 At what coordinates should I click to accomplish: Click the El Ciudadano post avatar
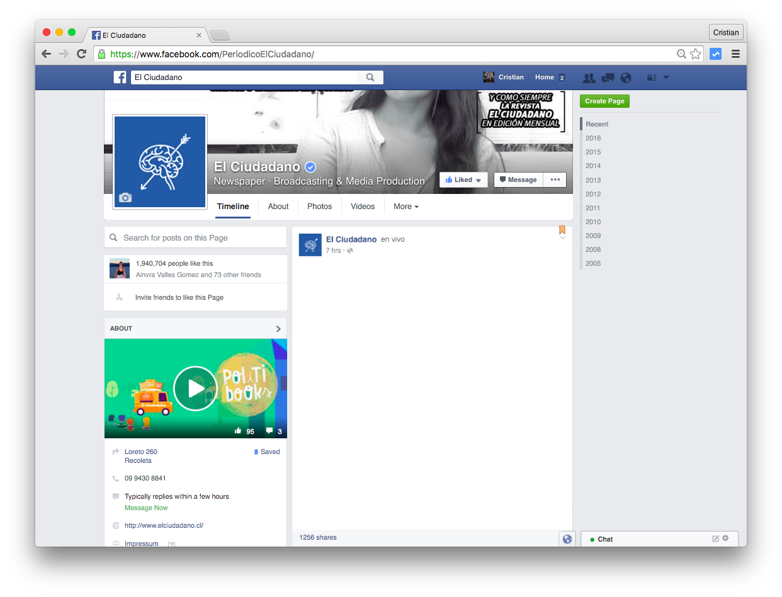point(310,244)
